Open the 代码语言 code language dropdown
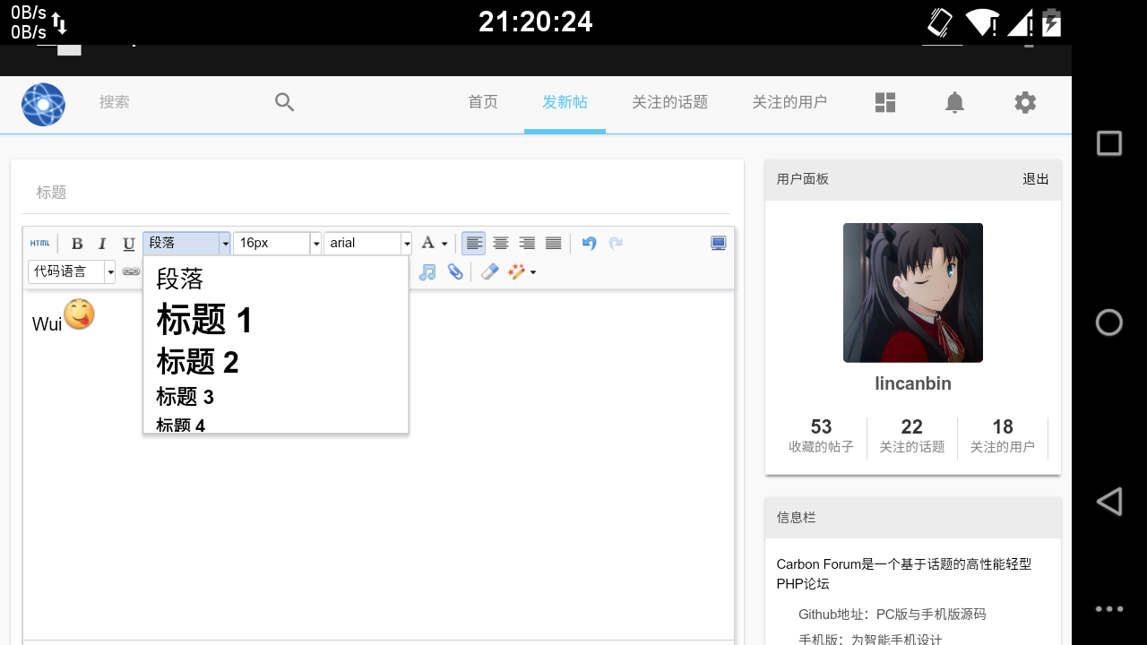Image resolution: width=1147 pixels, height=645 pixels. click(x=72, y=271)
